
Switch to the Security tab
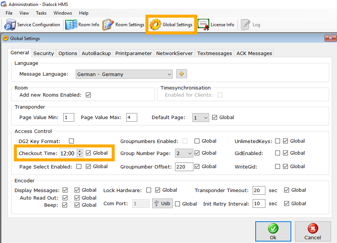(x=43, y=53)
